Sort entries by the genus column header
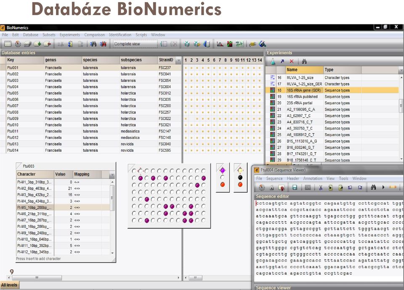The width and height of the screenshot is (404, 290). [x=63, y=60]
